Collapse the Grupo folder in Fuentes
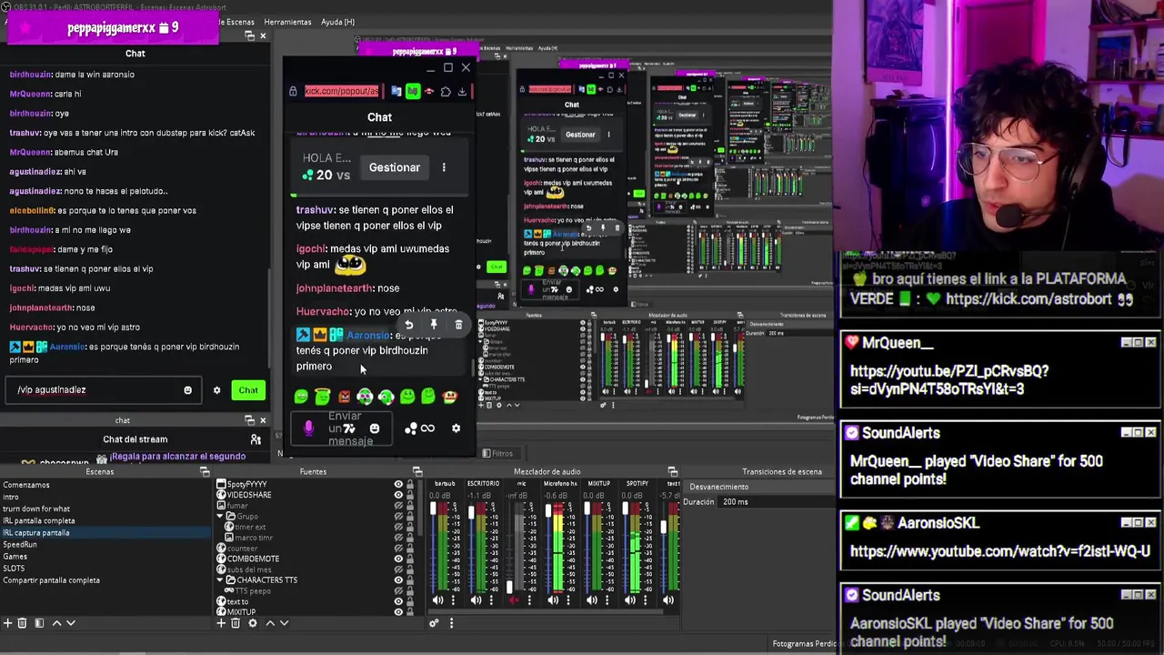 [219, 517]
